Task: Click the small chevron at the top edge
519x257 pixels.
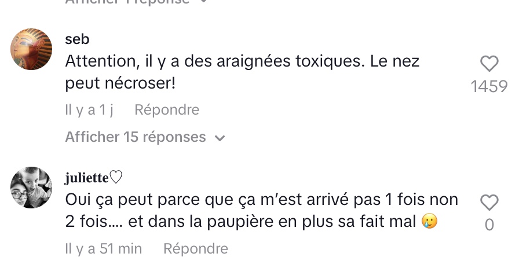Action: click(204, 1)
